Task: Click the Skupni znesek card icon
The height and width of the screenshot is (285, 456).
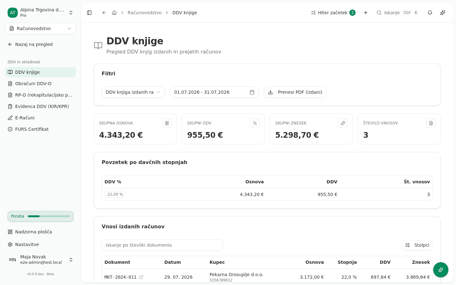Action: tap(343, 123)
